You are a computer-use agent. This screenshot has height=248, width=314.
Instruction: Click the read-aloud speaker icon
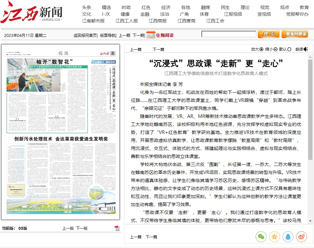306,49
